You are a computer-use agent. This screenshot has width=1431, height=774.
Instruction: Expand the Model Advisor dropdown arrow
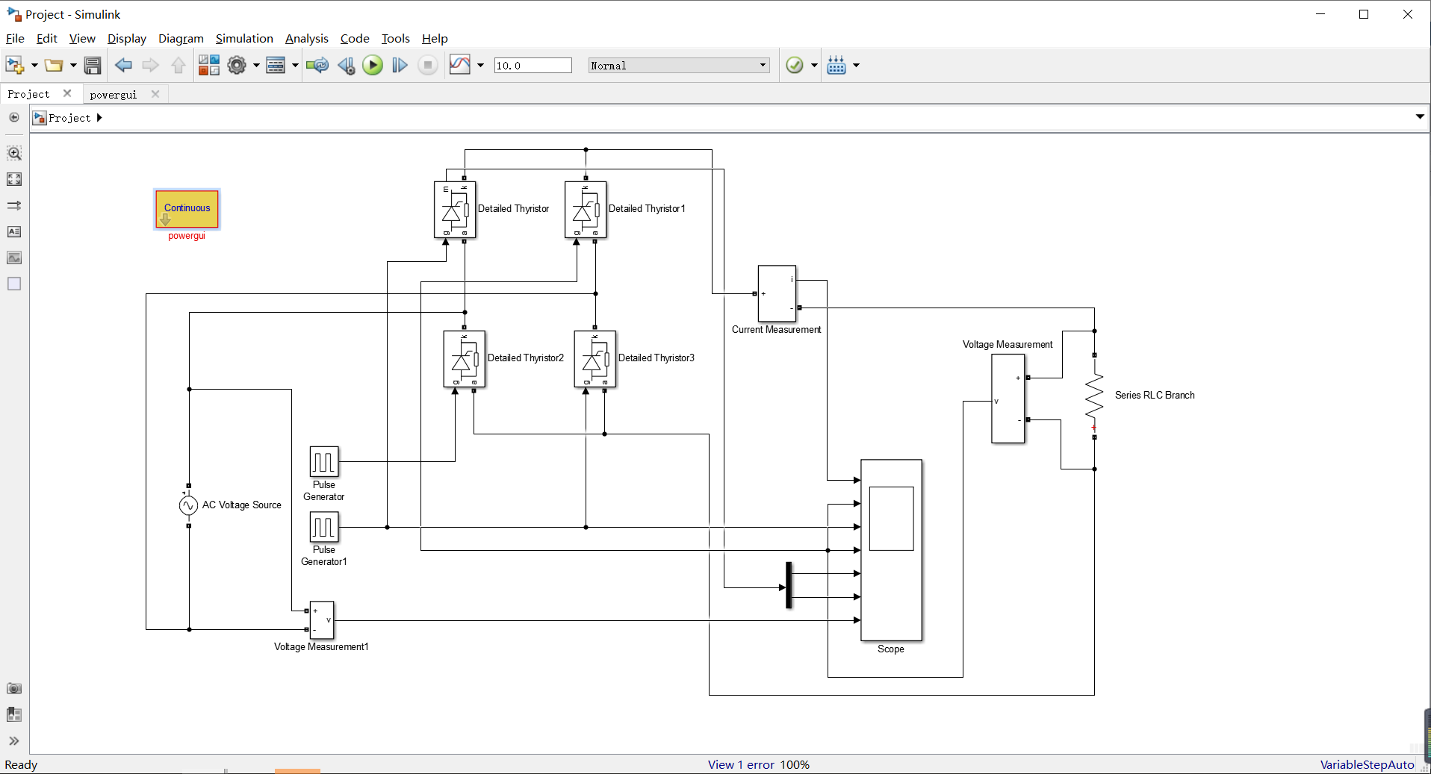click(x=814, y=66)
